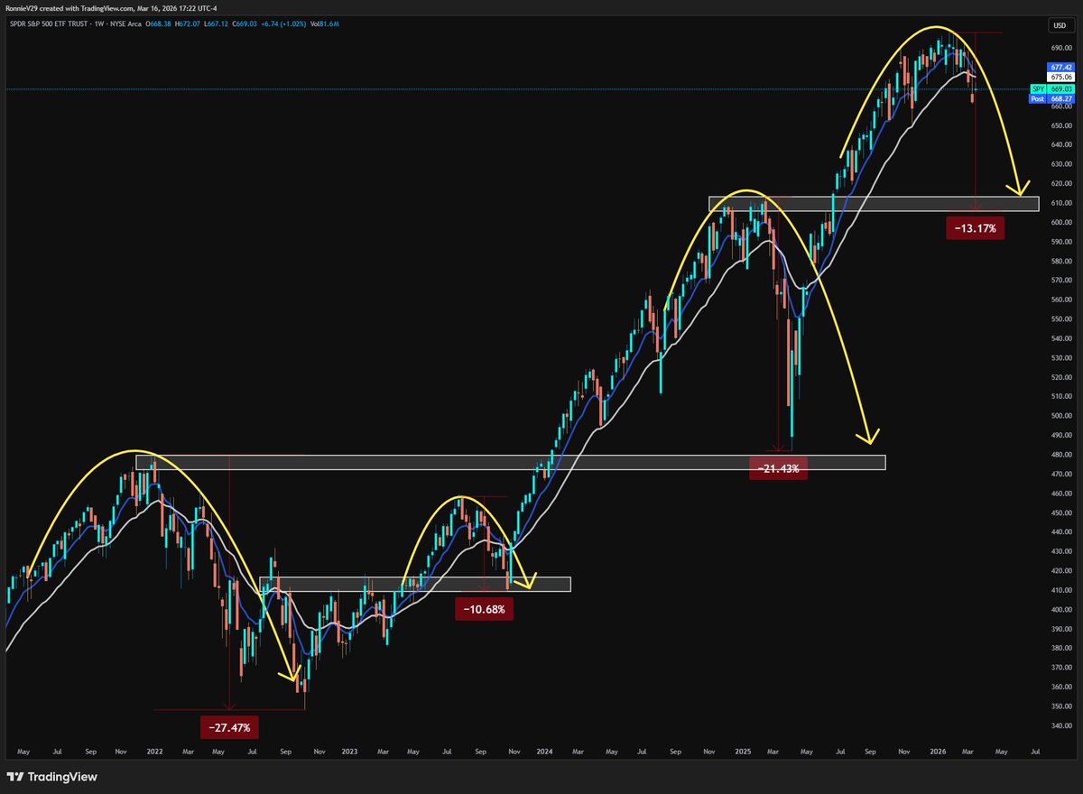
Task: Click the 690.00 price axis label
Action: (1060, 48)
